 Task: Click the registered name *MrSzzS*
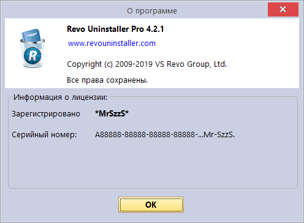[x=112, y=113]
